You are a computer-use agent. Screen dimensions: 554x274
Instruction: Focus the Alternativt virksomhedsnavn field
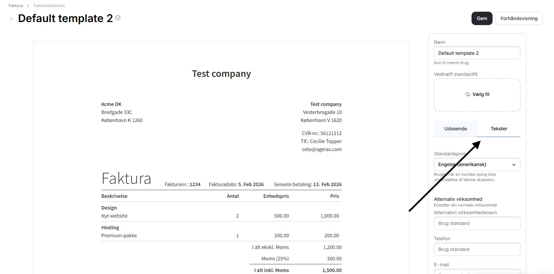[477, 223]
